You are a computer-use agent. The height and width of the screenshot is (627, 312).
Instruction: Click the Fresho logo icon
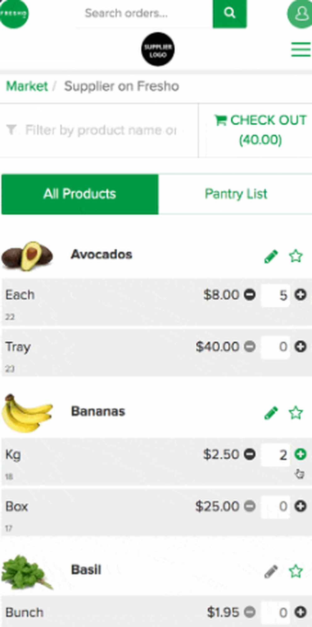pos(14,14)
